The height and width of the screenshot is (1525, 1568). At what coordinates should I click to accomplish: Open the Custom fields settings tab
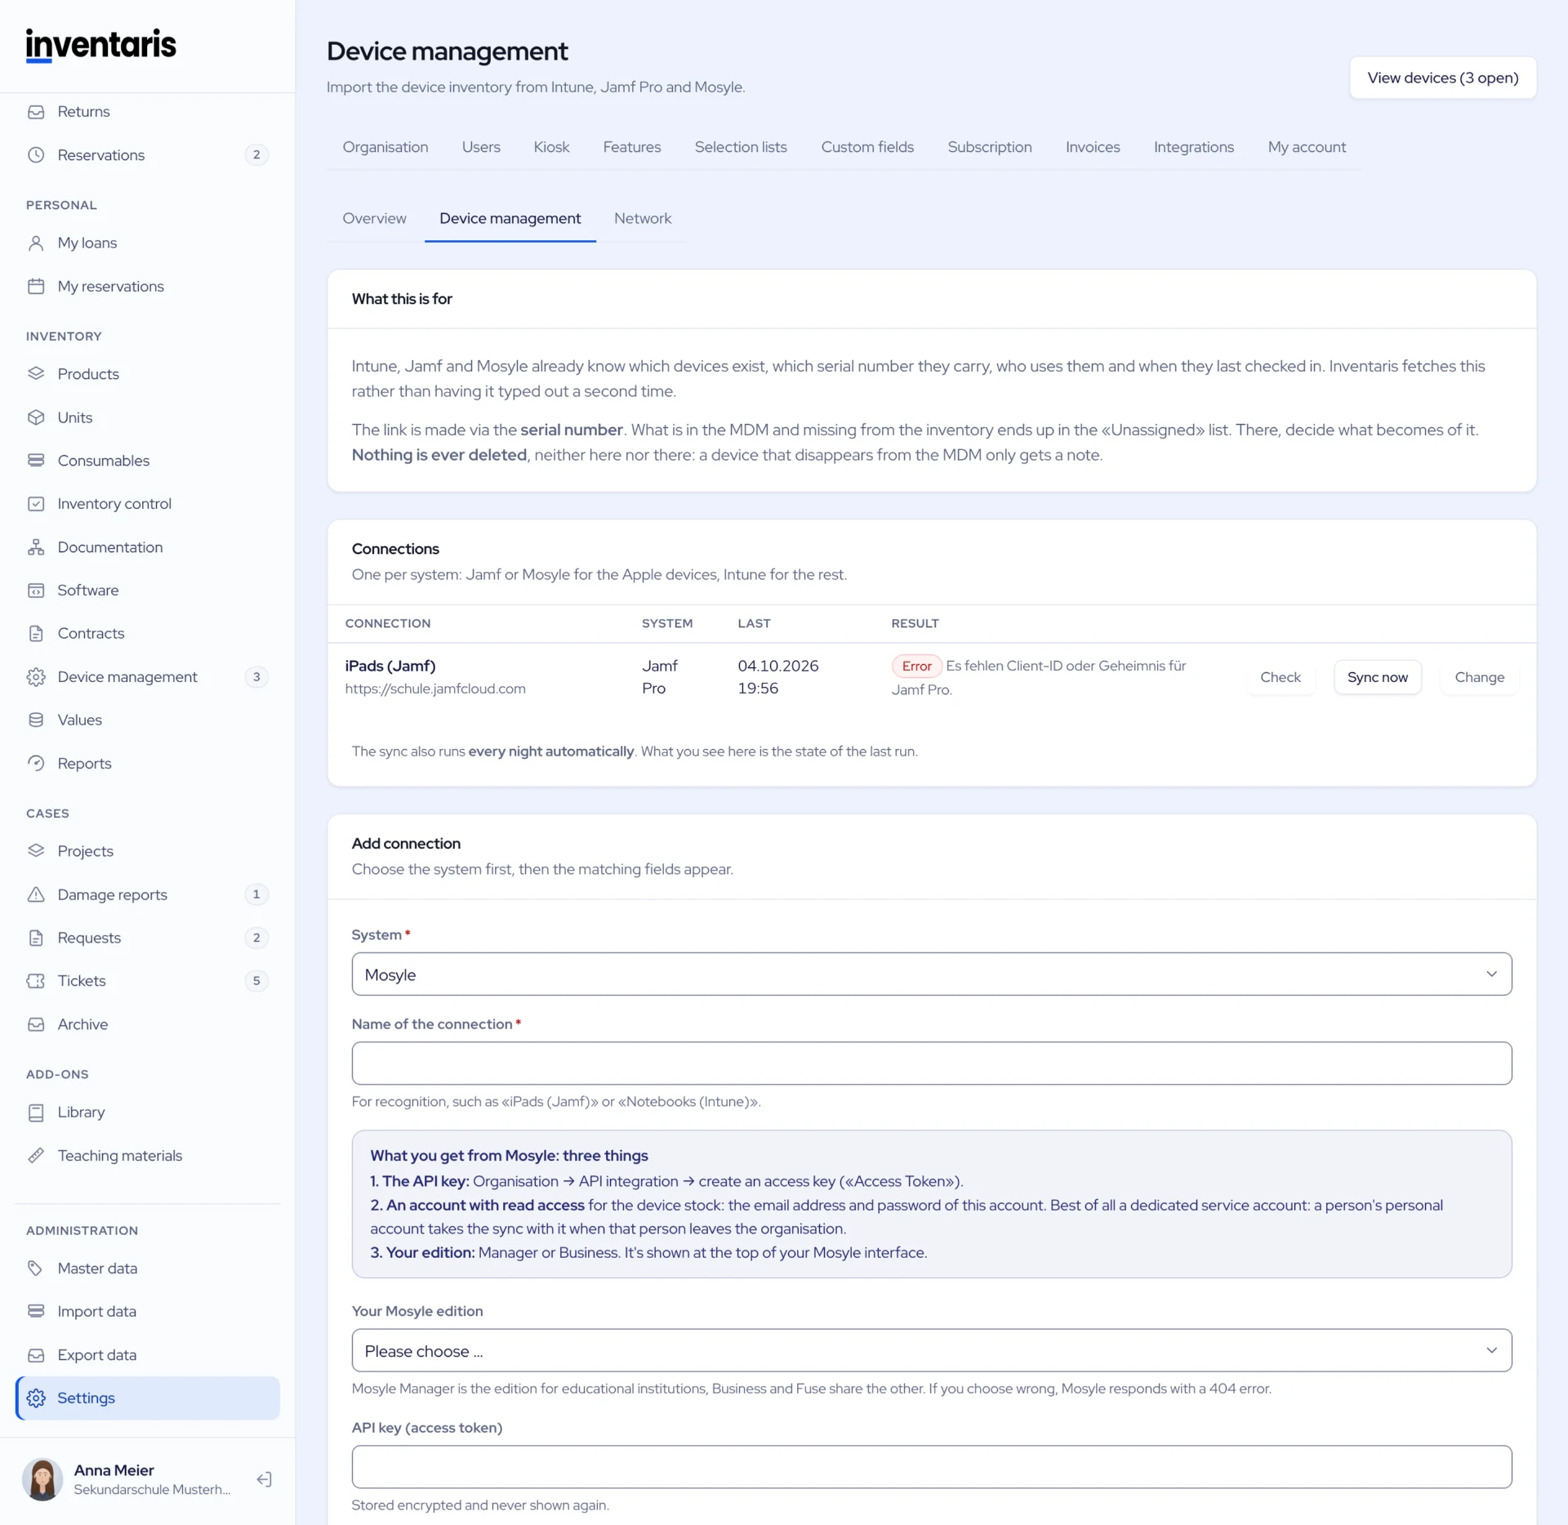coord(867,147)
